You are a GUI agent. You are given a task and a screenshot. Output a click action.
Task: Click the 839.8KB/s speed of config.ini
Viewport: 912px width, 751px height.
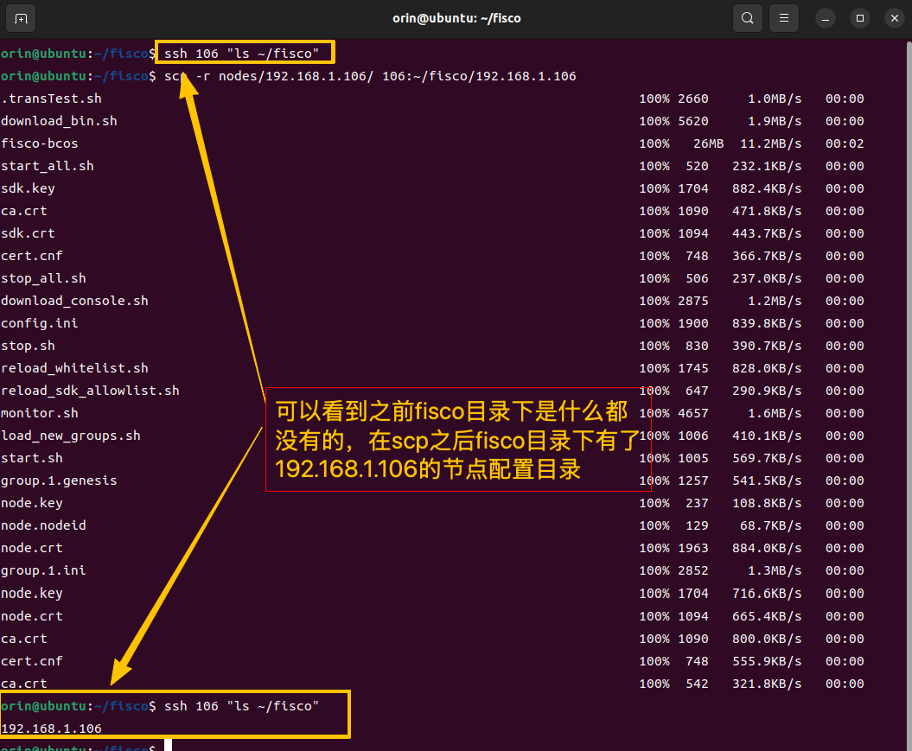pyautogui.click(x=767, y=324)
